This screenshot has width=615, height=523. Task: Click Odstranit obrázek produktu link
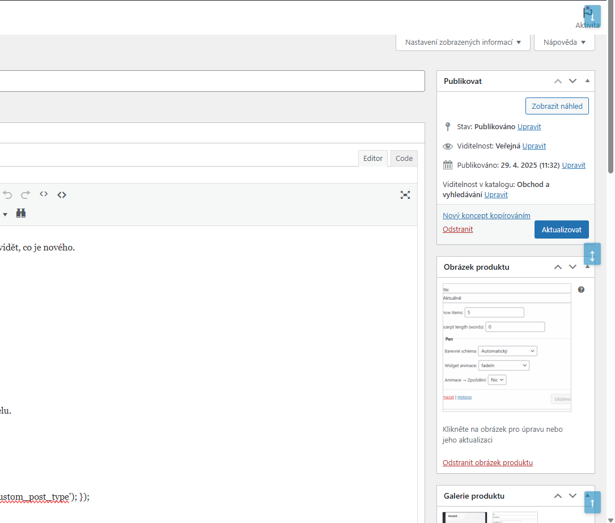point(487,462)
